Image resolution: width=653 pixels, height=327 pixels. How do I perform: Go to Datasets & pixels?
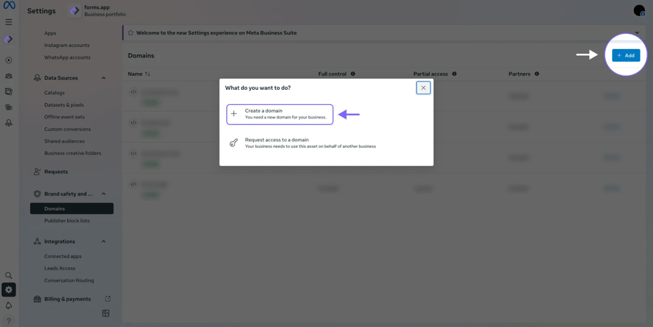pyautogui.click(x=64, y=105)
